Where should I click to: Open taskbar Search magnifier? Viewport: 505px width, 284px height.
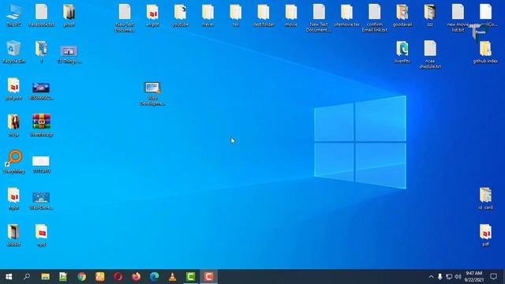[27, 277]
